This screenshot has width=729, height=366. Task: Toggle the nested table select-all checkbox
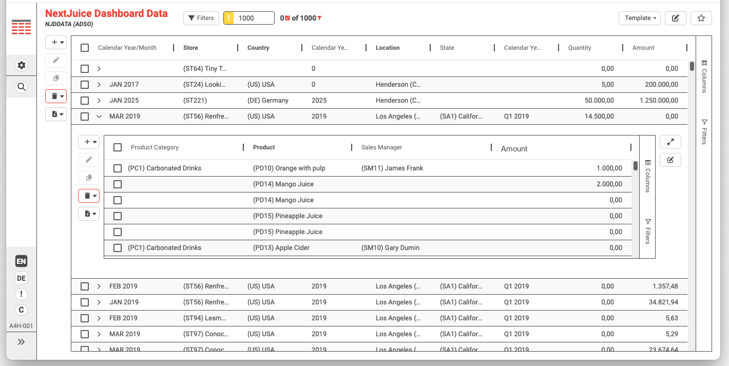point(118,147)
